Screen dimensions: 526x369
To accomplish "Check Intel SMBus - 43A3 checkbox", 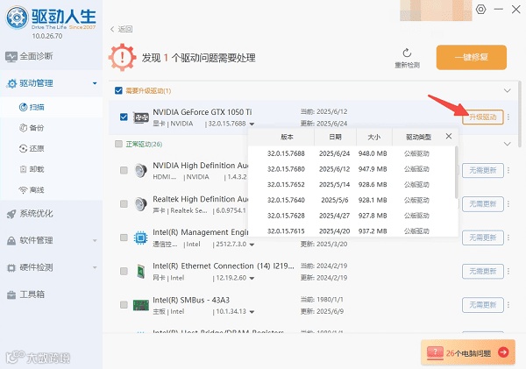I will click(x=124, y=305).
